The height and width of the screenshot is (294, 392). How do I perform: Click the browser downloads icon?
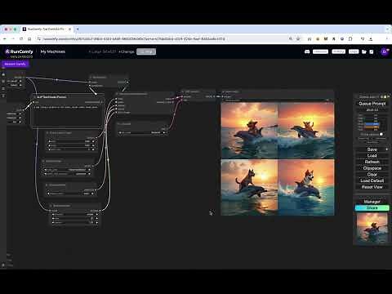(x=371, y=39)
